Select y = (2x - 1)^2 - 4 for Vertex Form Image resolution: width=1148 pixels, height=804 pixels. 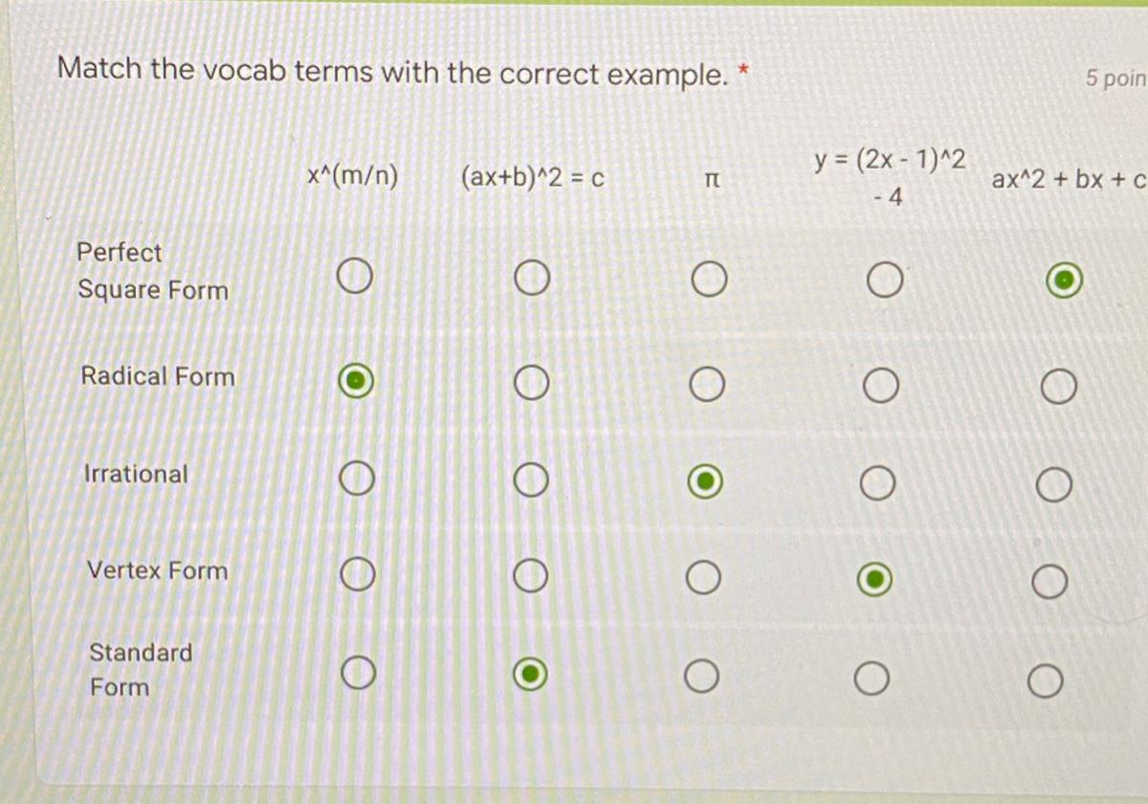(874, 581)
